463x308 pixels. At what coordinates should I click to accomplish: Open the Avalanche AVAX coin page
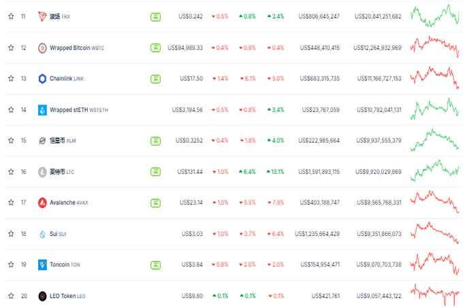pos(69,203)
